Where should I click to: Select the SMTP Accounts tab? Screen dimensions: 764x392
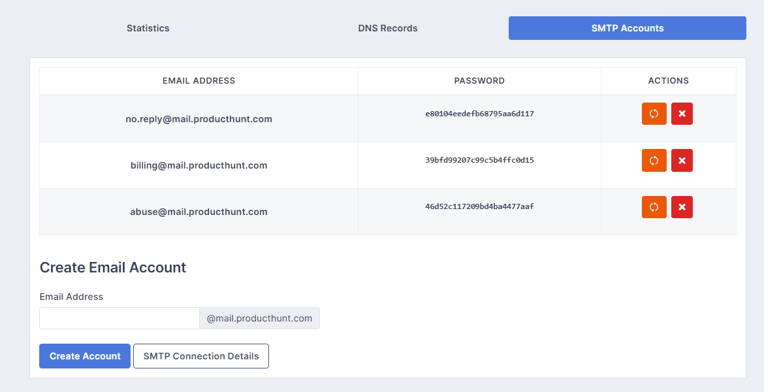(x=627, y=28)
